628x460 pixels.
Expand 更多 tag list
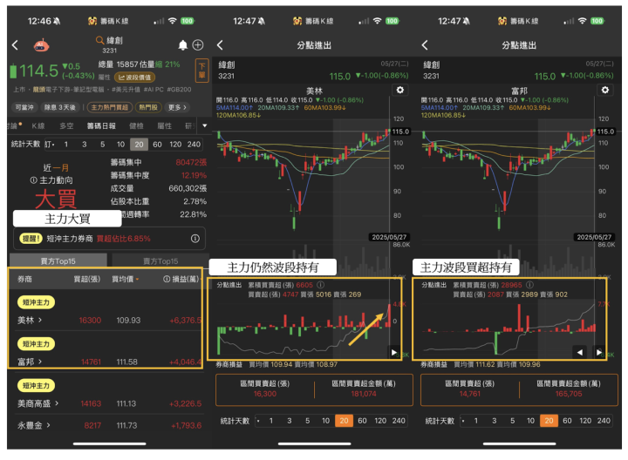point(176,107)
